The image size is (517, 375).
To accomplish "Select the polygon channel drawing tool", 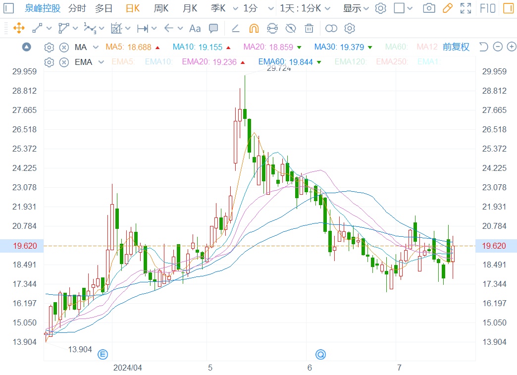I will point(64,28).
